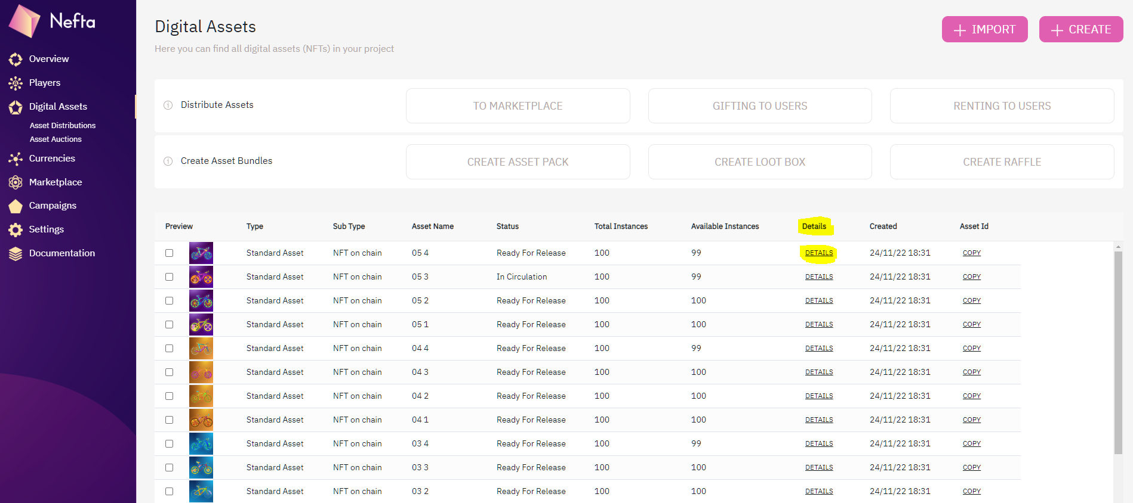Click thumbnail of asset 05 4

[201, 253]
